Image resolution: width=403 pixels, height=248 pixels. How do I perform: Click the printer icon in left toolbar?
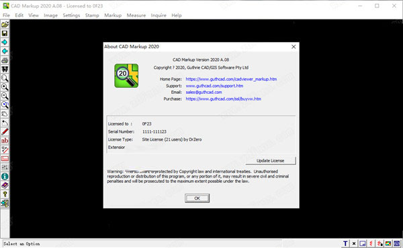pyautogui.click(x=5, y=60)
